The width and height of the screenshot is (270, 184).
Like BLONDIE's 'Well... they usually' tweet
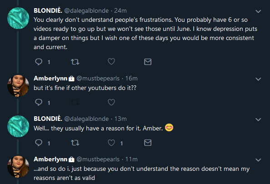point(111,143)
